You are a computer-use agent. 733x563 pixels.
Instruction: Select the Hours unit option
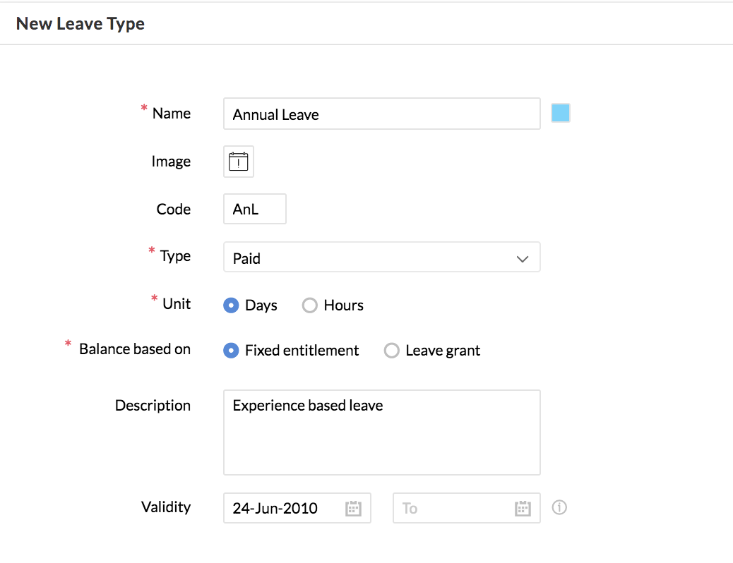coord(309,305)
